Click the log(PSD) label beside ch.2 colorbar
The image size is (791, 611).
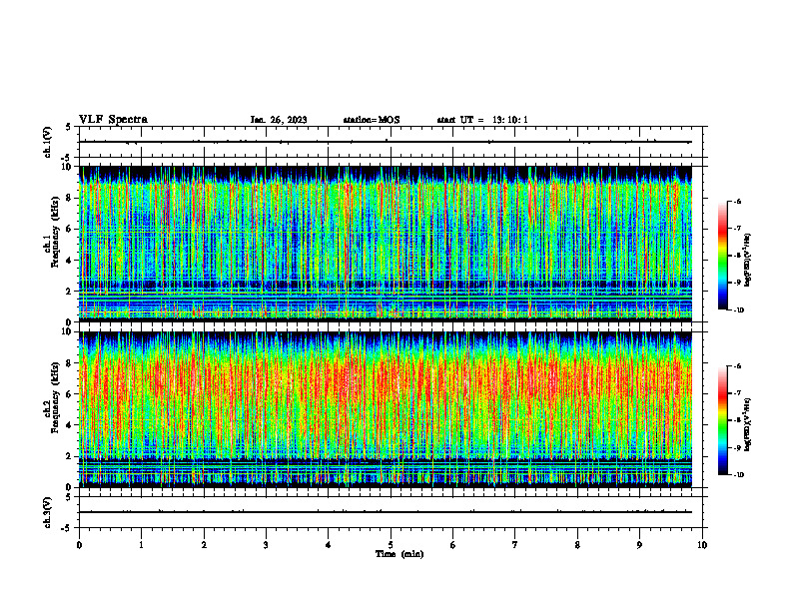pyautogui.click(x=749, y=425)
